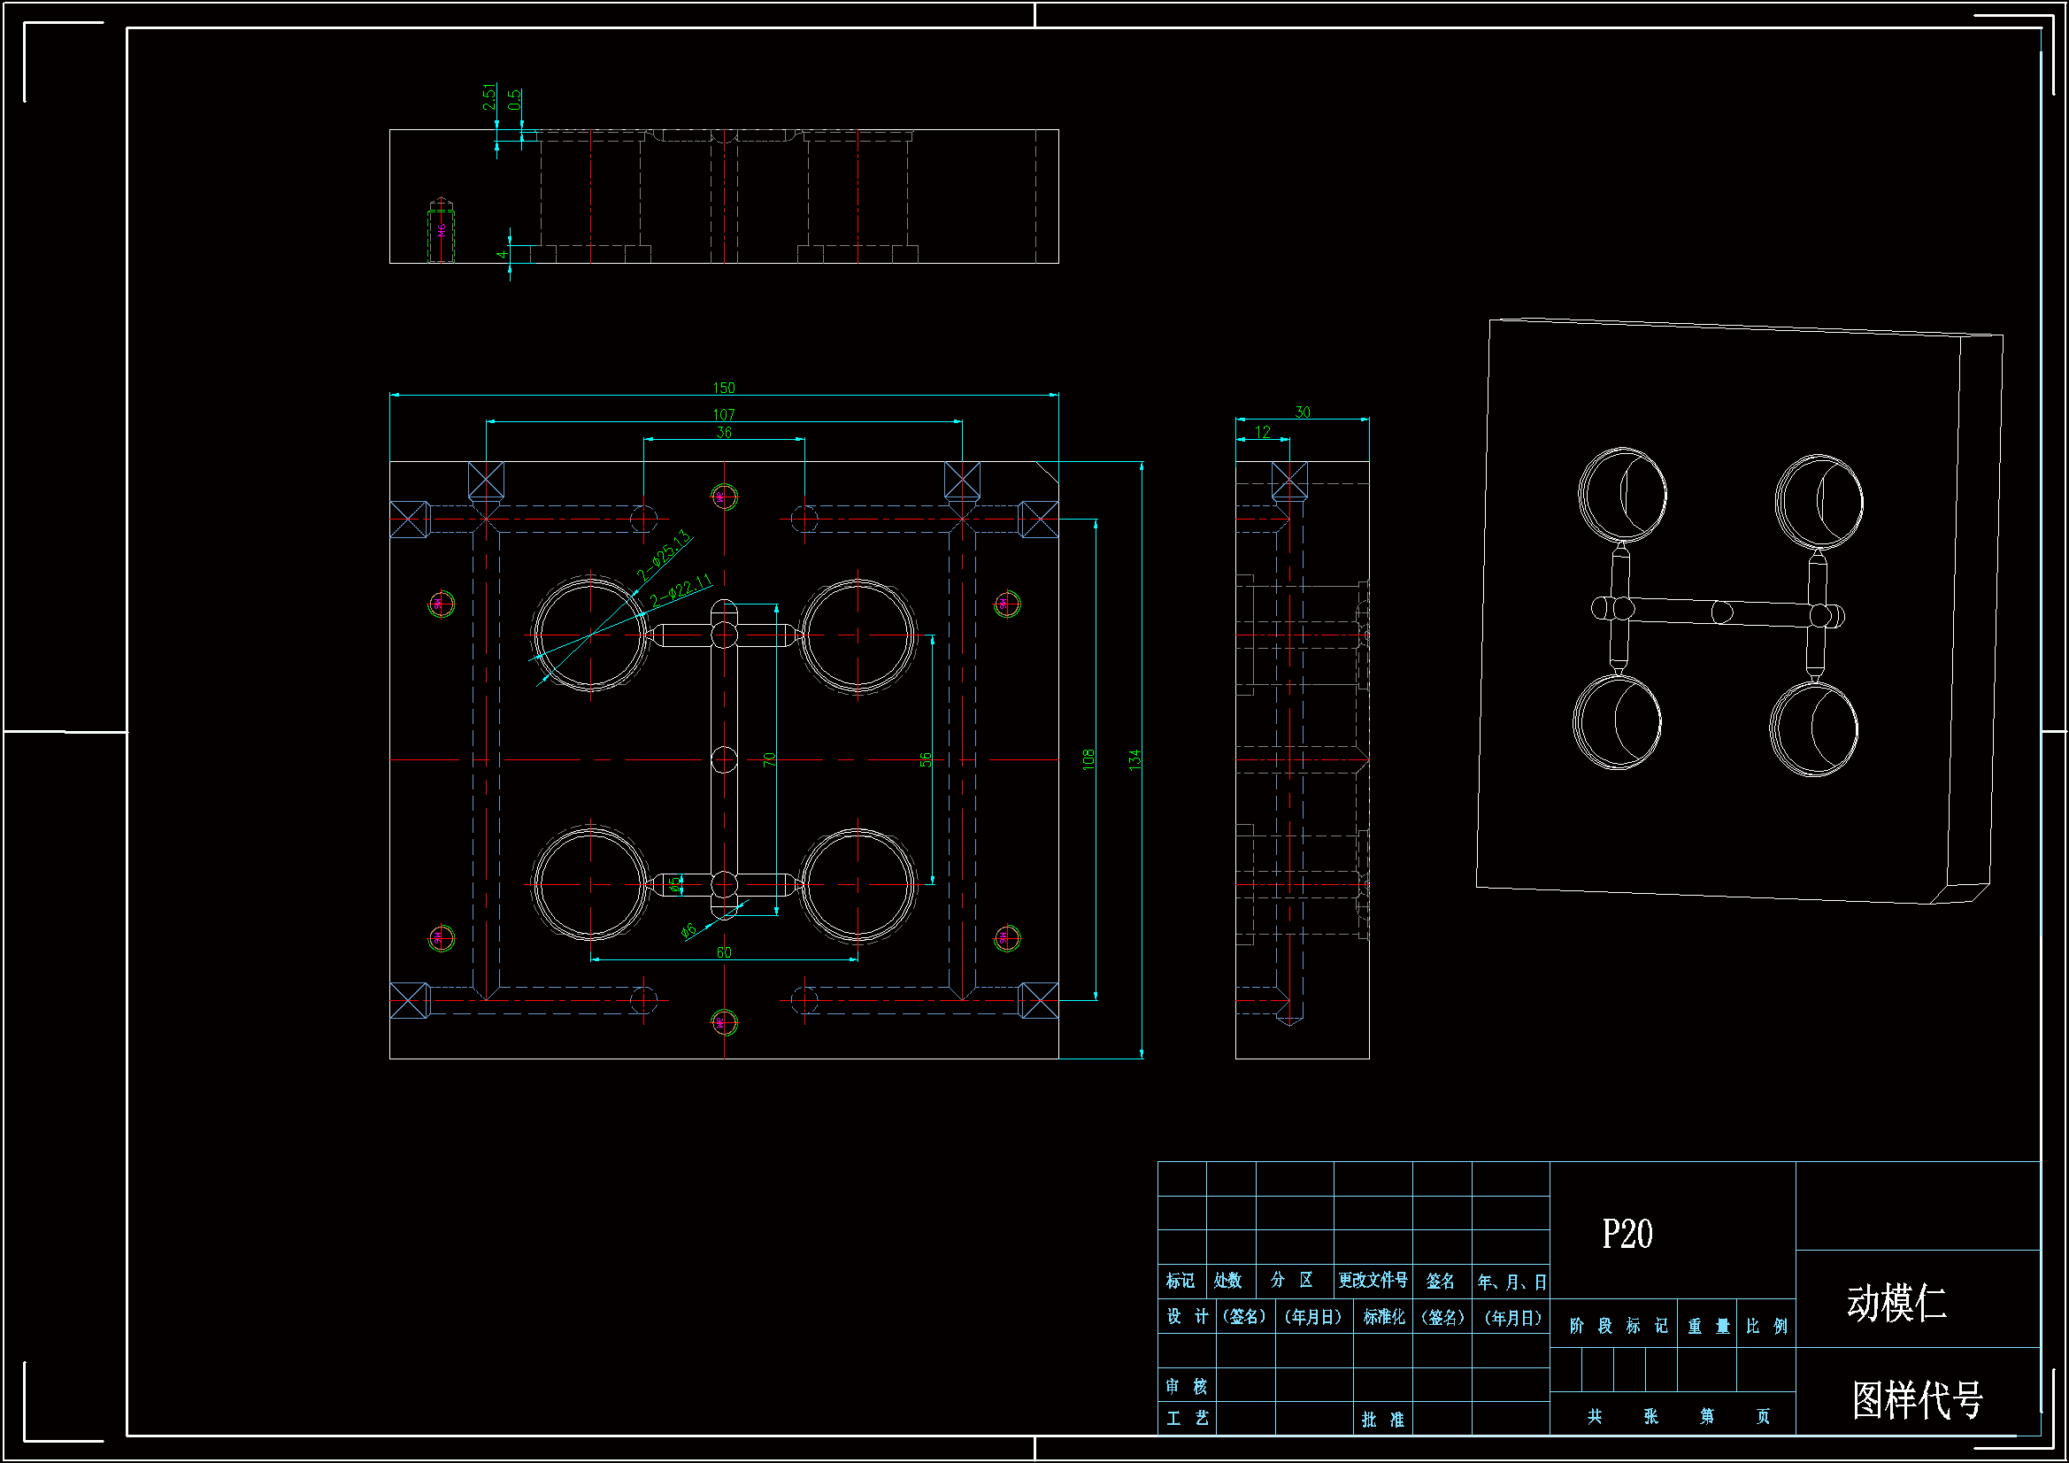The height and width of the screenshot is (1463, 2069).
Task: Click the 150 overall width dimension text
Action: point(724,388)
